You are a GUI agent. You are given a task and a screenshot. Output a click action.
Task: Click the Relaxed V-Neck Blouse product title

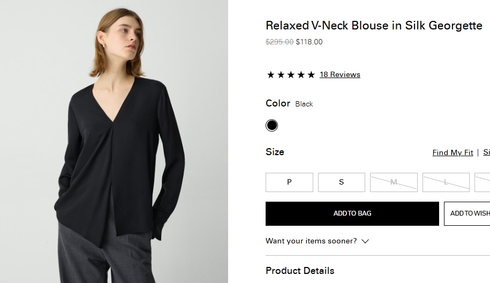[x=374, y=26]
